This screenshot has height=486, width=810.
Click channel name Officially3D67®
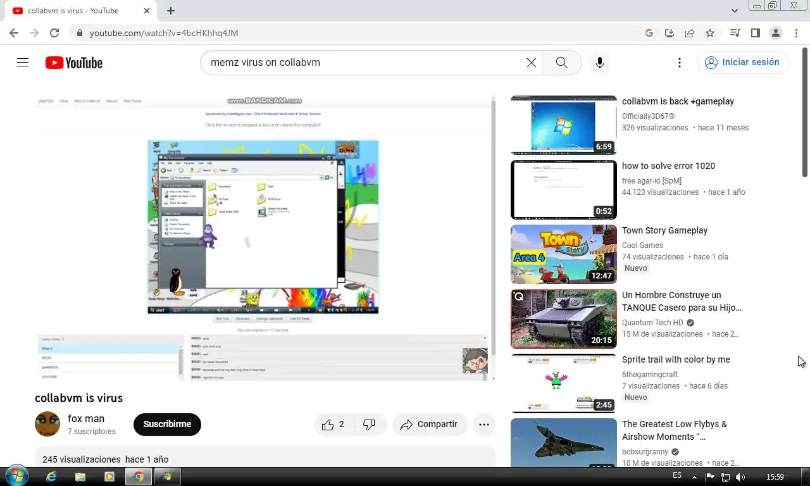click(648, 116)
